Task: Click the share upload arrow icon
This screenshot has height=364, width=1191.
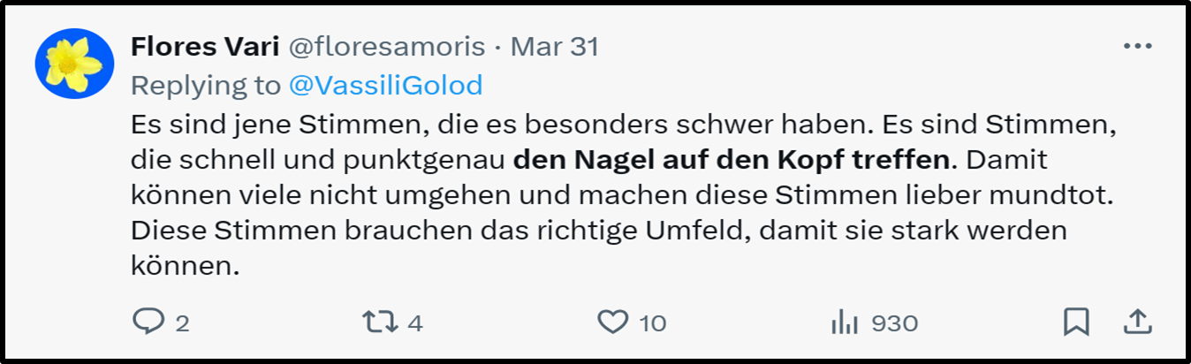Action: point(1136,322)
